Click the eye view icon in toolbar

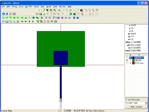tap(59, 10)
